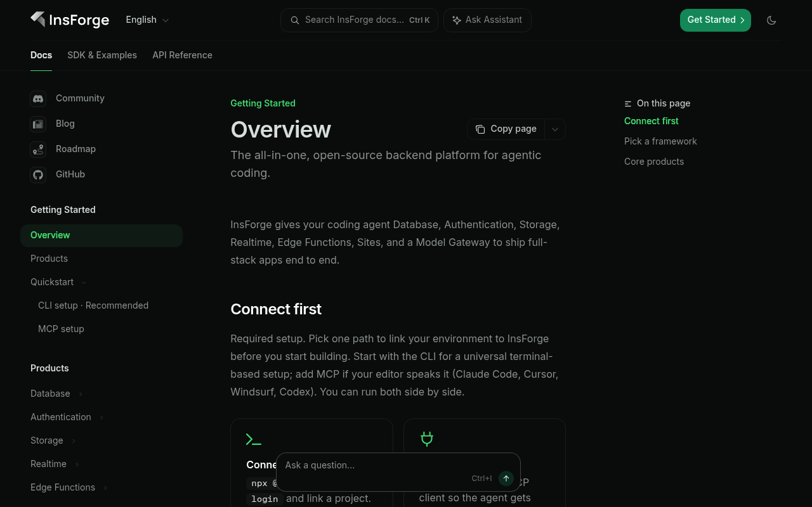Screen dimensions: 812x507
Task: Click the Copy page button
Action: 506,129
